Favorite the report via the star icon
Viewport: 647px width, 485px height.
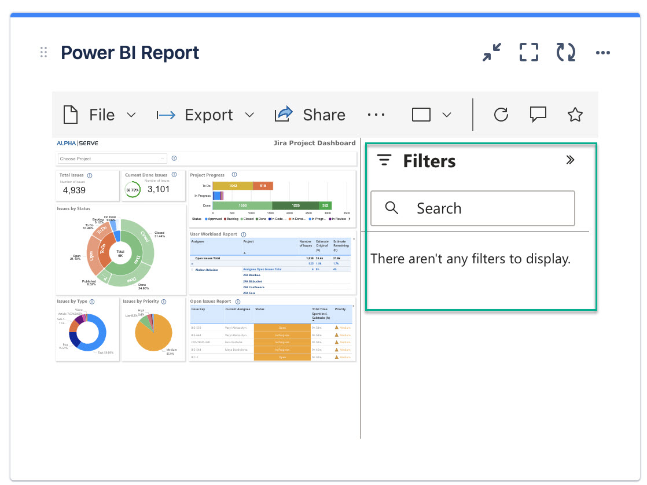point(575,114)
